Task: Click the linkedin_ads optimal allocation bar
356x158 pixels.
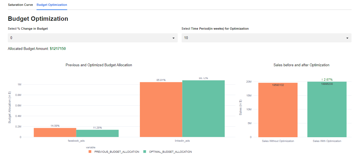Action: [x=203, y=109]
